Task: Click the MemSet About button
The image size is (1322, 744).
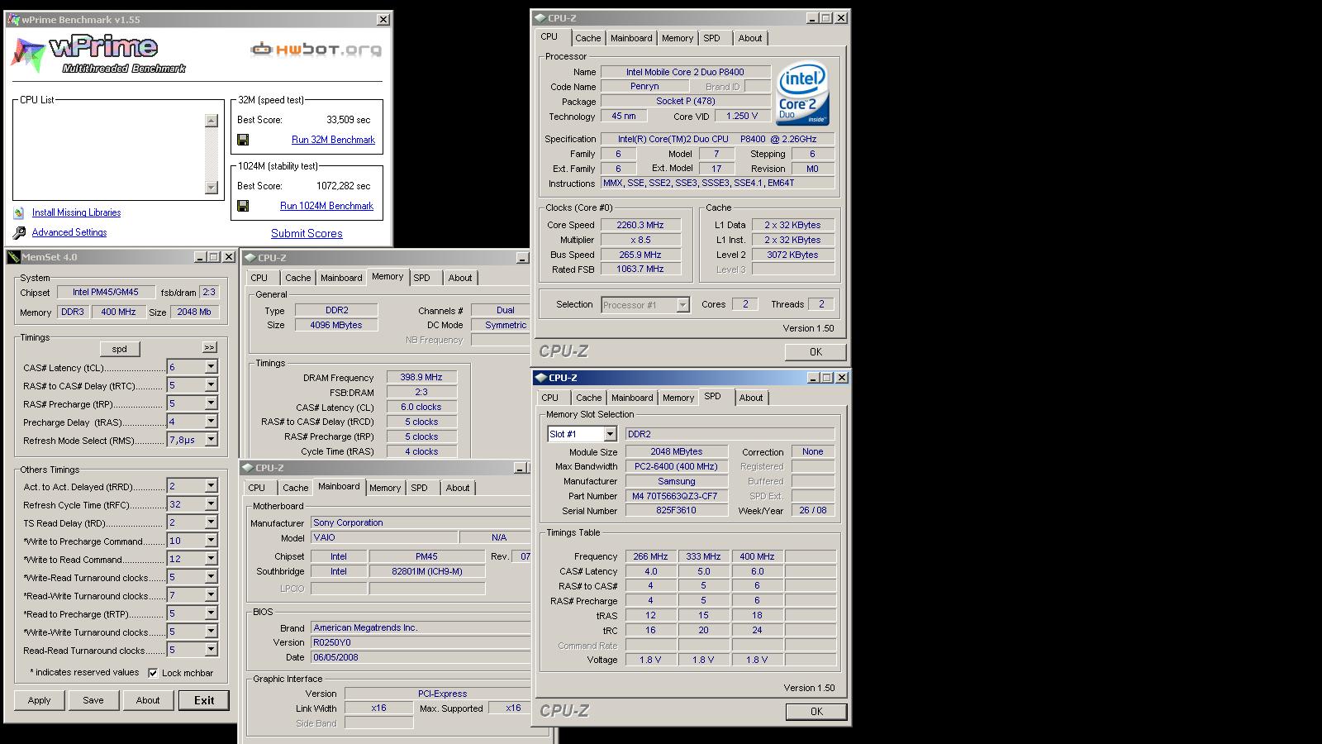Action: (x=148, y=700)
